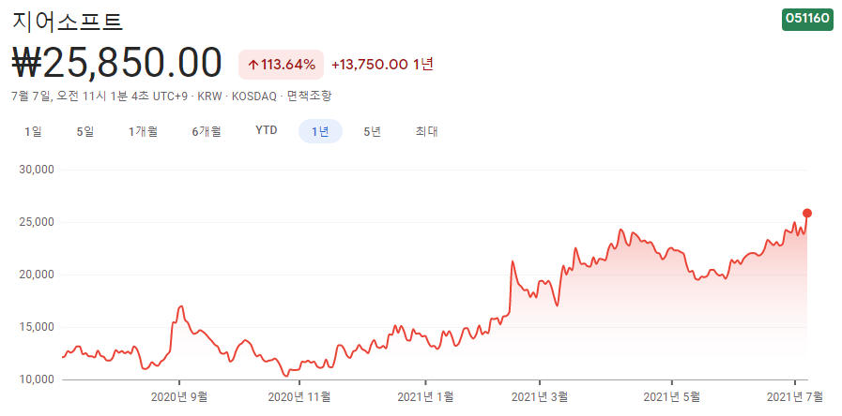Click the 지어소프트 stock name heading
Image resolution: width=842 pixels, height=416 pixels.
(67, 22)
